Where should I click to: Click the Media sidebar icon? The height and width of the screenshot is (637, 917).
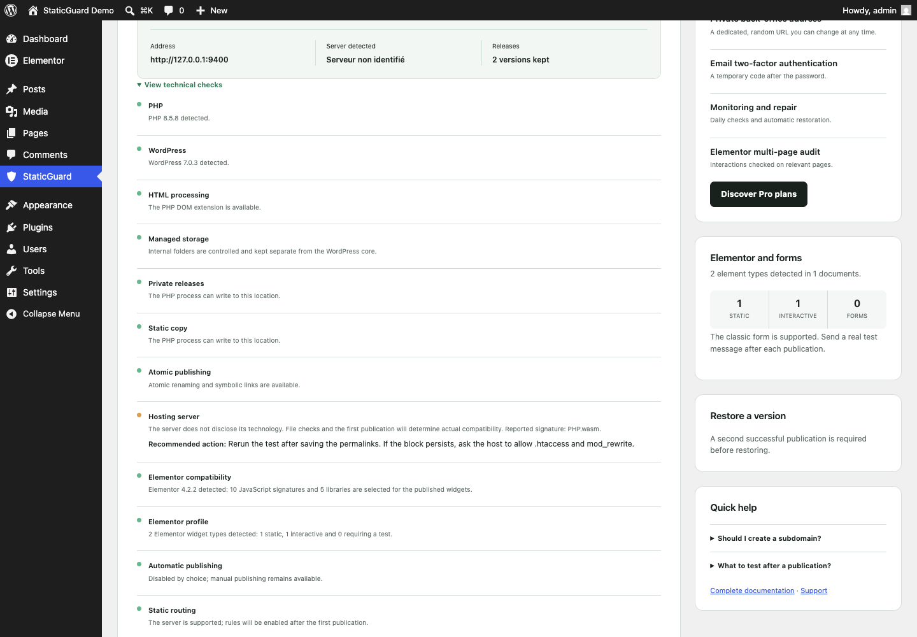coord(11,111)
